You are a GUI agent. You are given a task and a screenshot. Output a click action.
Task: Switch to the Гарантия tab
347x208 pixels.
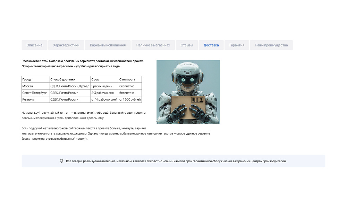[x=237, y=45]
